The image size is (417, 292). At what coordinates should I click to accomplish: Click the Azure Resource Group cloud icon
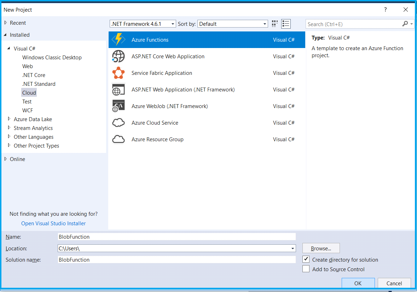tap(118, 139)
